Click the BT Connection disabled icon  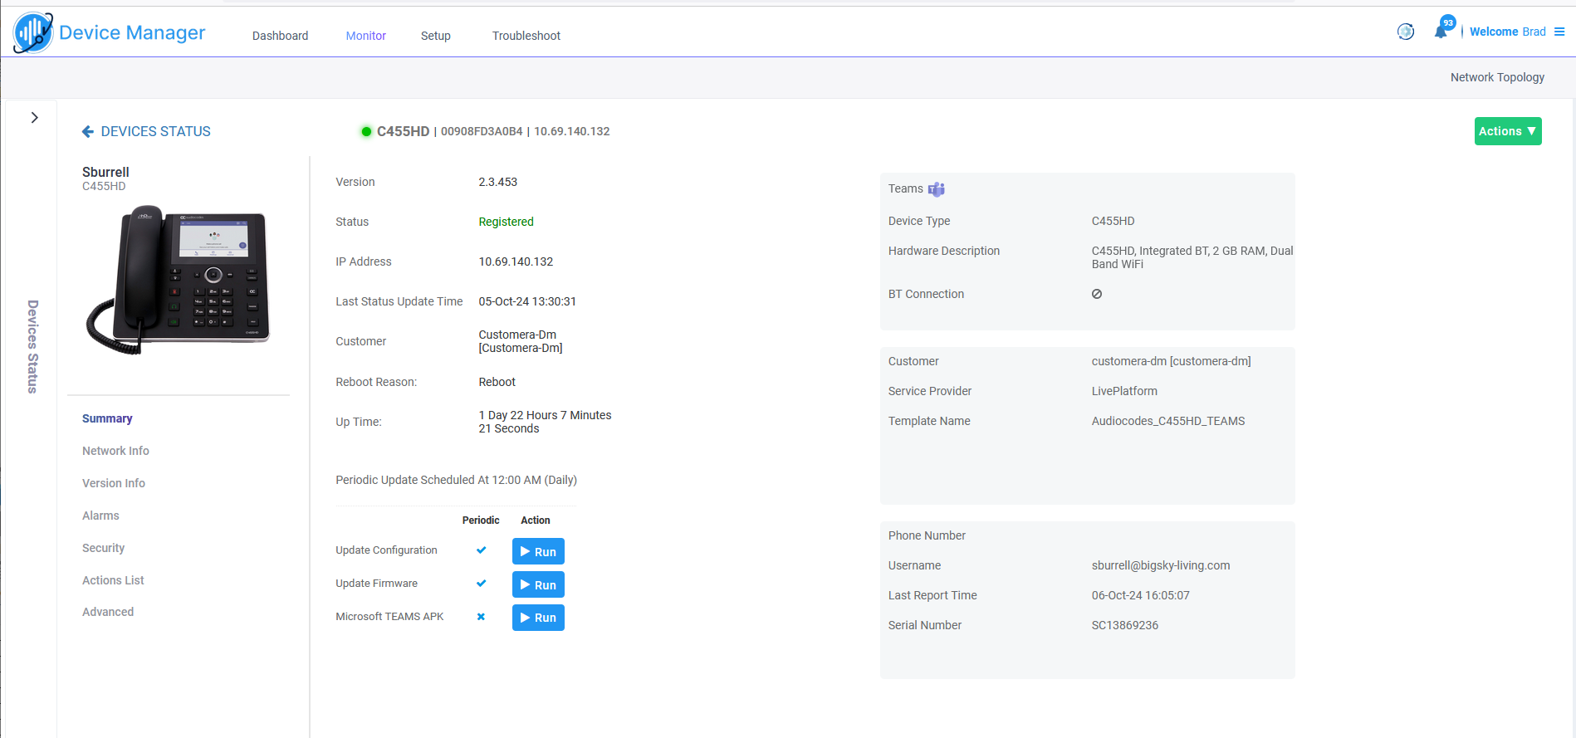[1097, 294]
